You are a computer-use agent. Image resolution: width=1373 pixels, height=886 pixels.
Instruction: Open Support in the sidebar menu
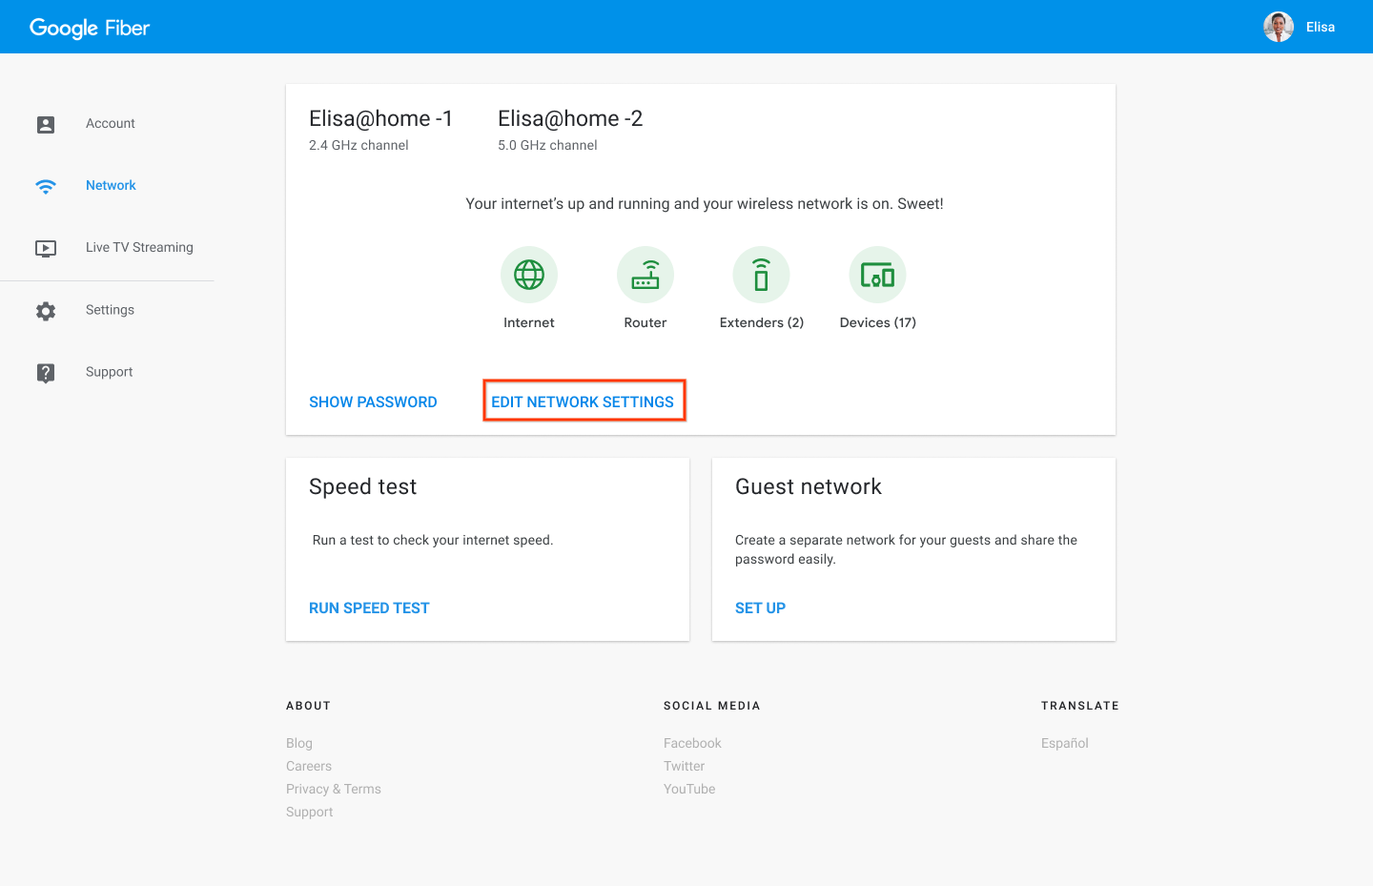[109, 372]
